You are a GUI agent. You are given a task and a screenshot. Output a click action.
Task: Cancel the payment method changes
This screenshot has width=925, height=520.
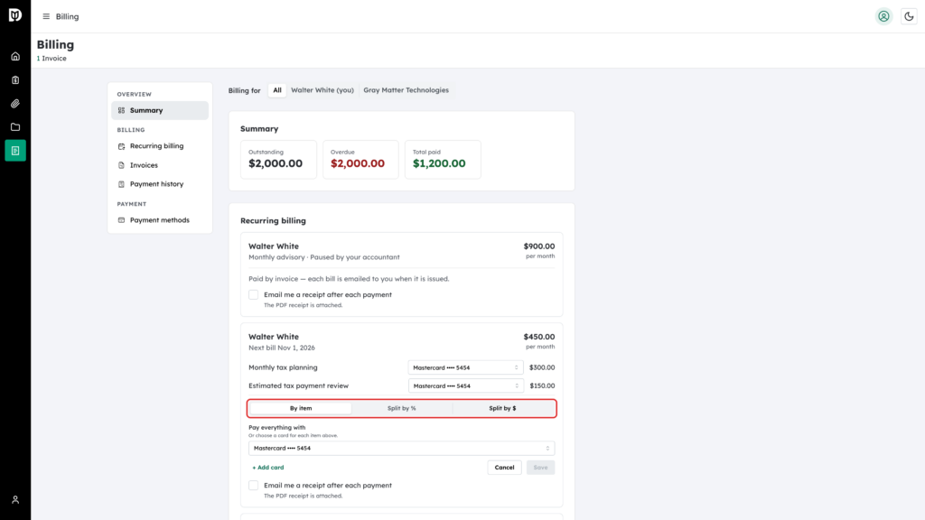(504, 468)
